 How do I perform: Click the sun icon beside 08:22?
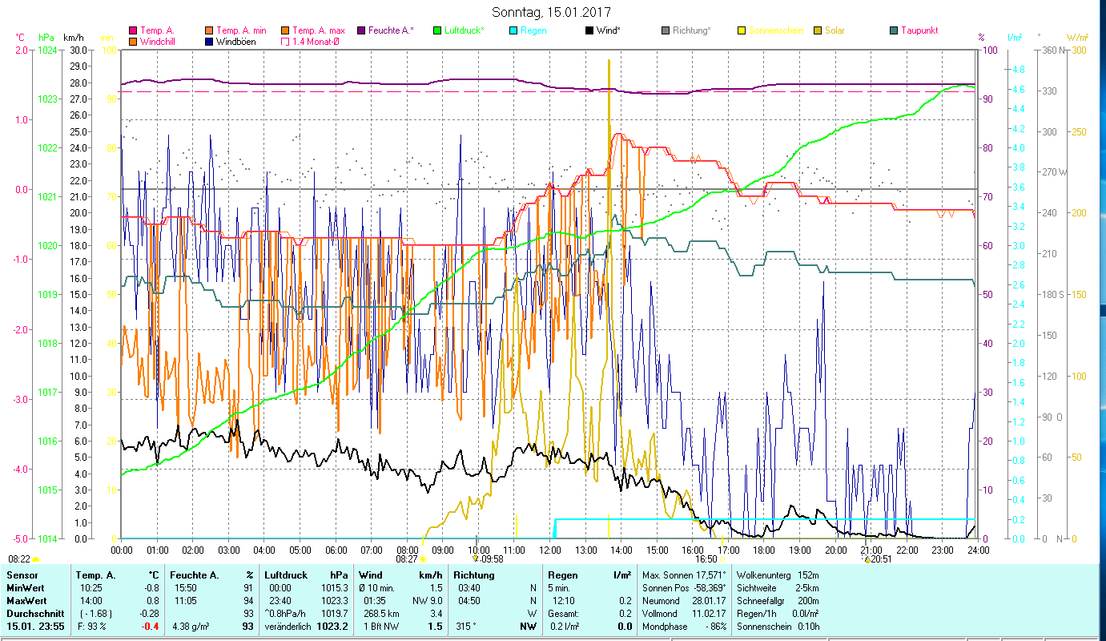tap(35, 559)
